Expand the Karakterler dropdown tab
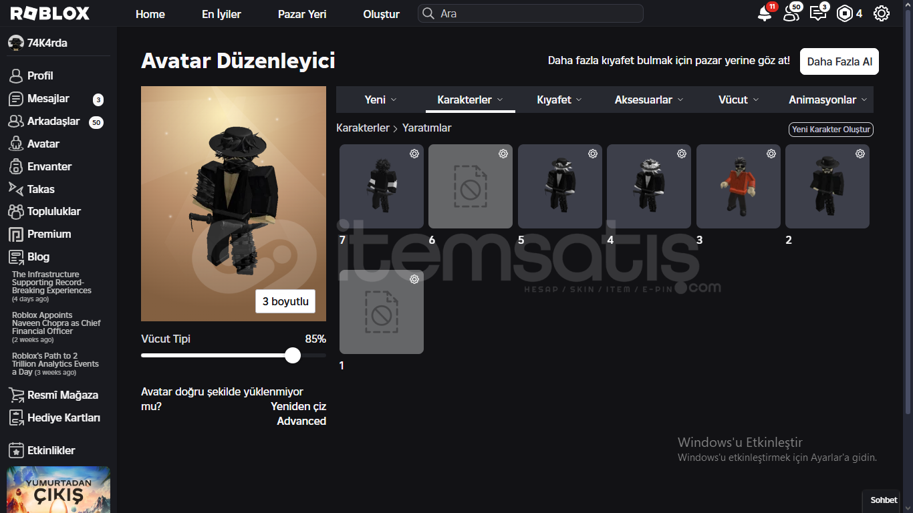Screen dimensions: 913x513 pyautogui.click(x=470, y=100)
